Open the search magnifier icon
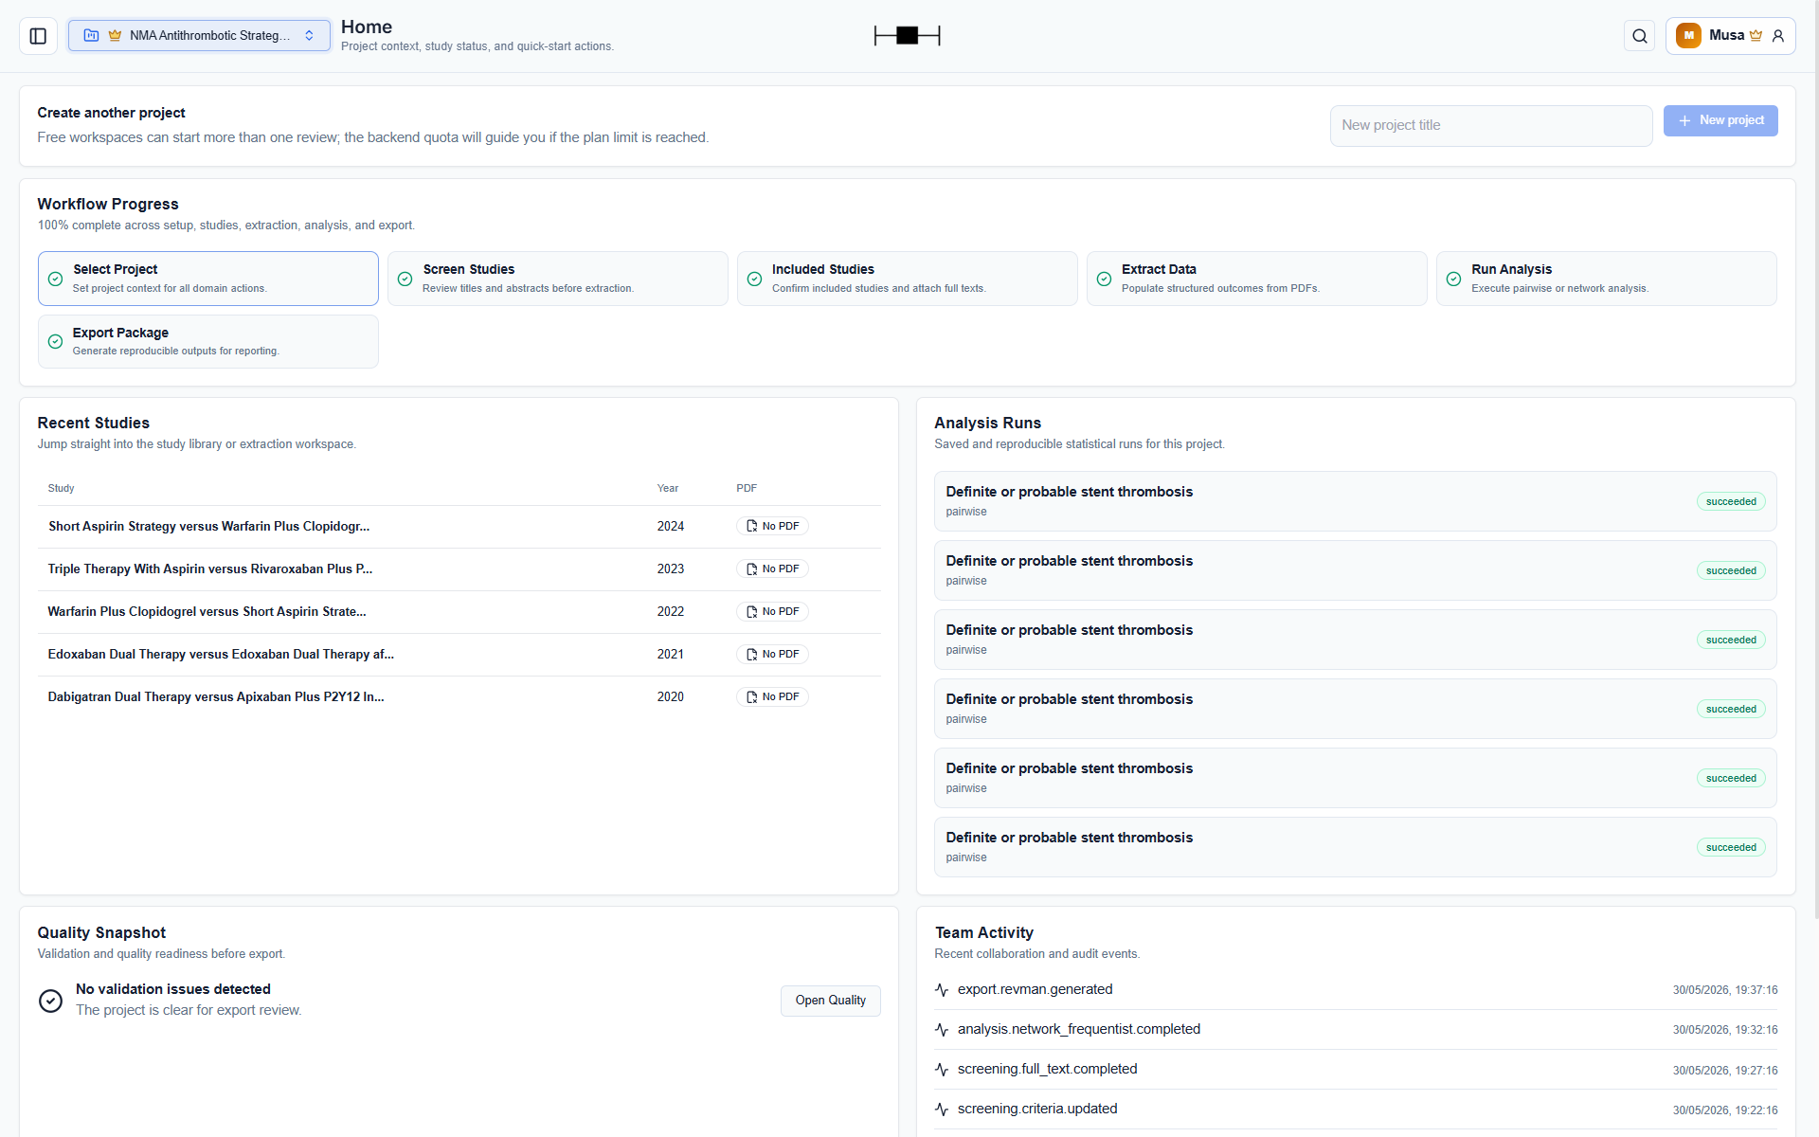This screenshot has width=1819, height=1137. point(1639,36)
